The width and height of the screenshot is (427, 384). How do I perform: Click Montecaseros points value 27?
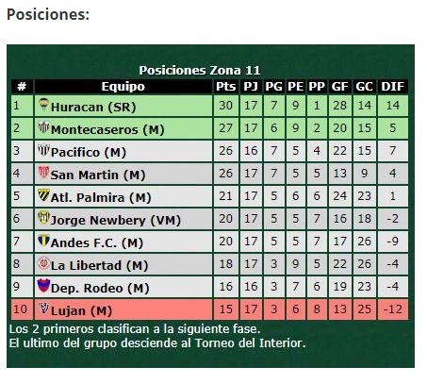tap(226, 128)
